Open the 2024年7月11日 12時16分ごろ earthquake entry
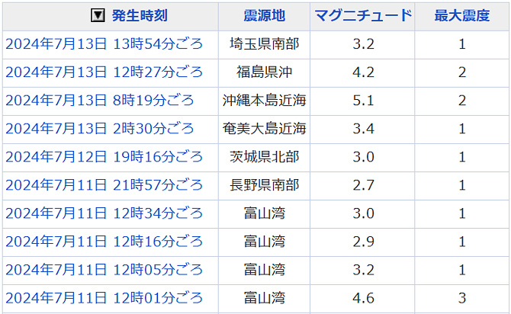Screen dimensions: 511x314 pos(104,242)
